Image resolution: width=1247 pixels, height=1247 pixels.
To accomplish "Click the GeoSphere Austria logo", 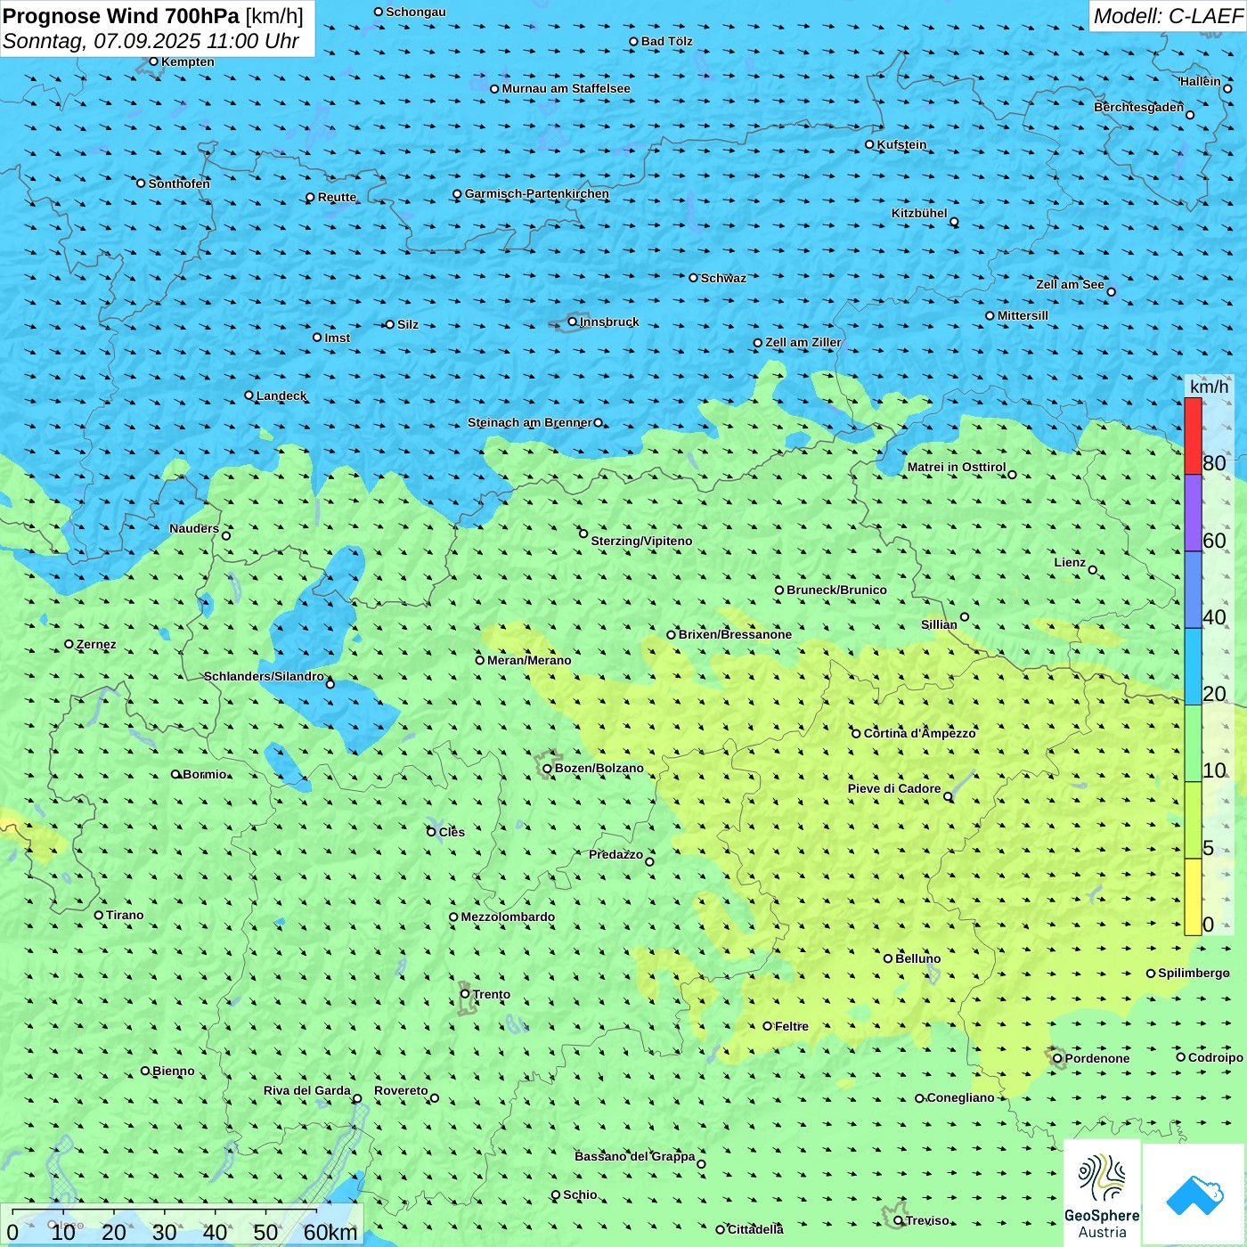I will pyautogui.click(x=1102, y=1193).
